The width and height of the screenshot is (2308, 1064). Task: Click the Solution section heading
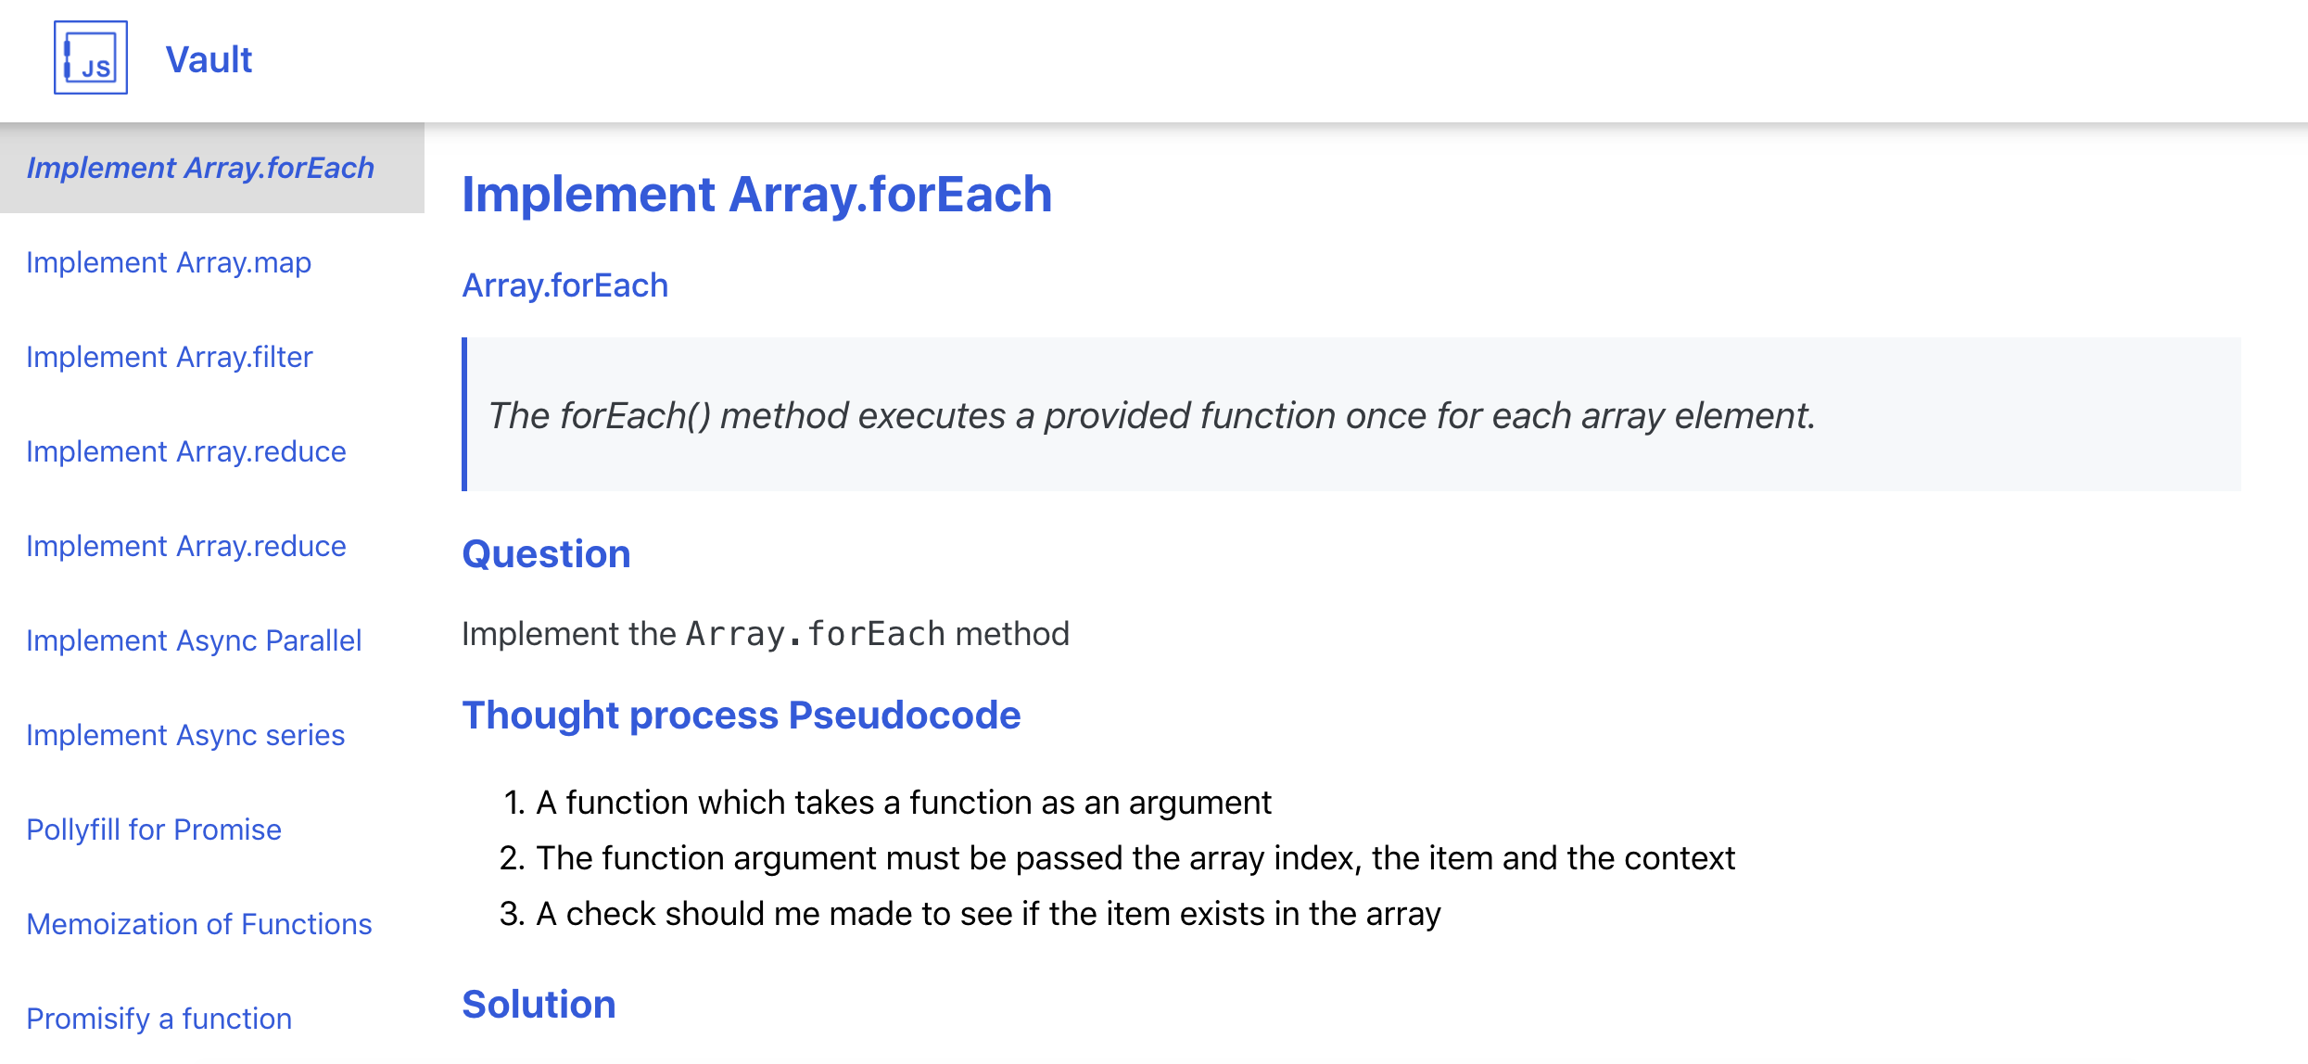pyautogui.click(x=539, y=1003)
